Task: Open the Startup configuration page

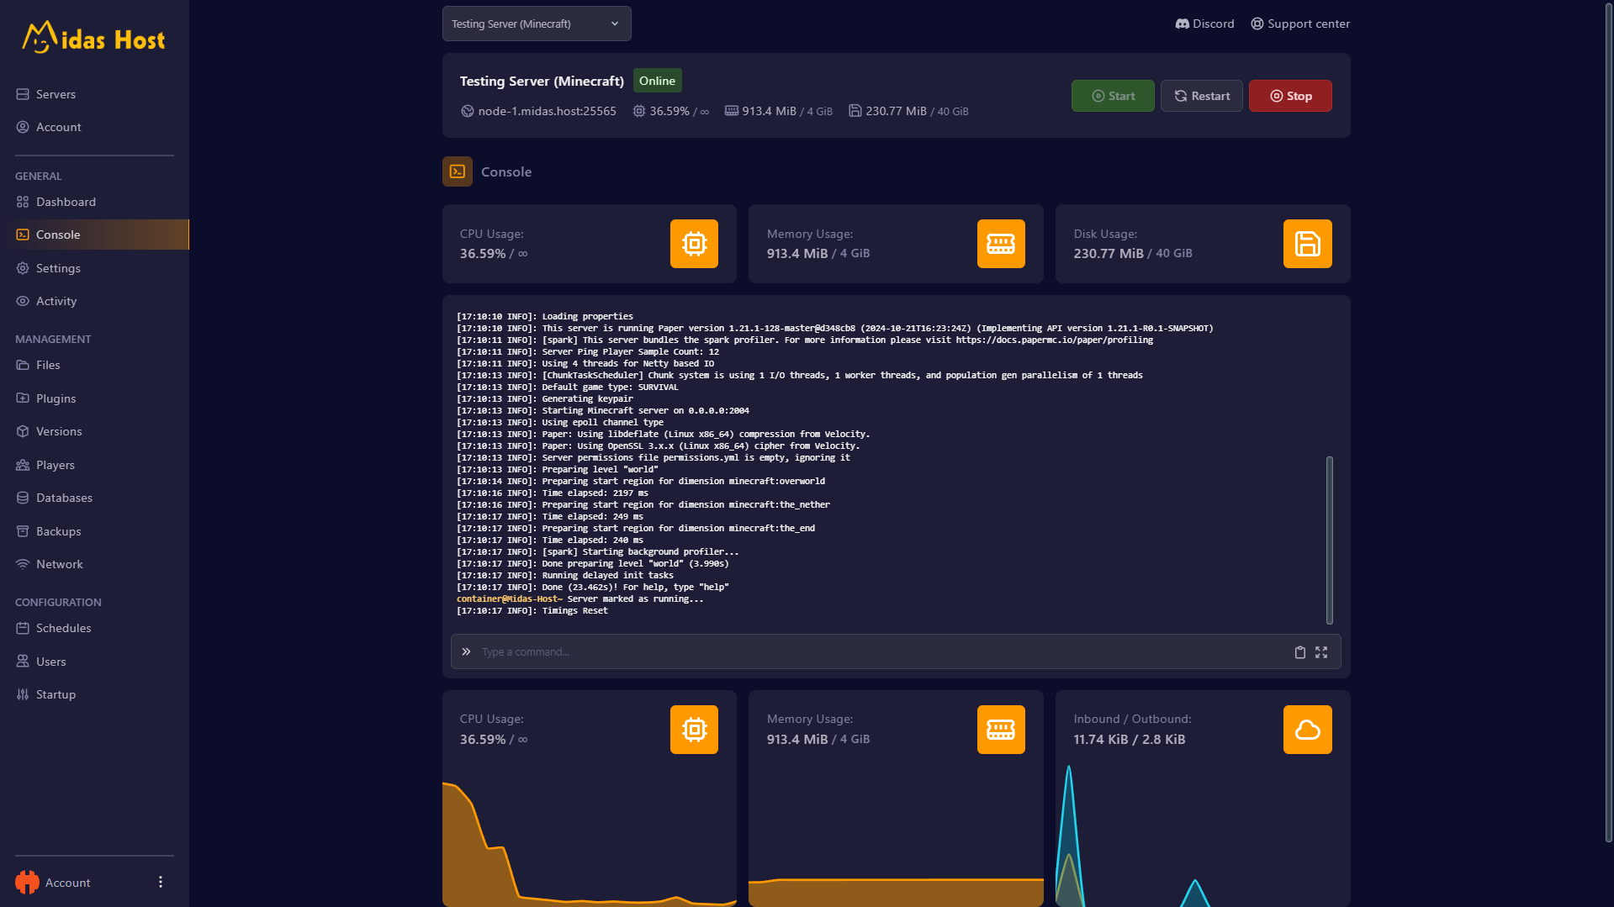Action: [x=94, y=694]
